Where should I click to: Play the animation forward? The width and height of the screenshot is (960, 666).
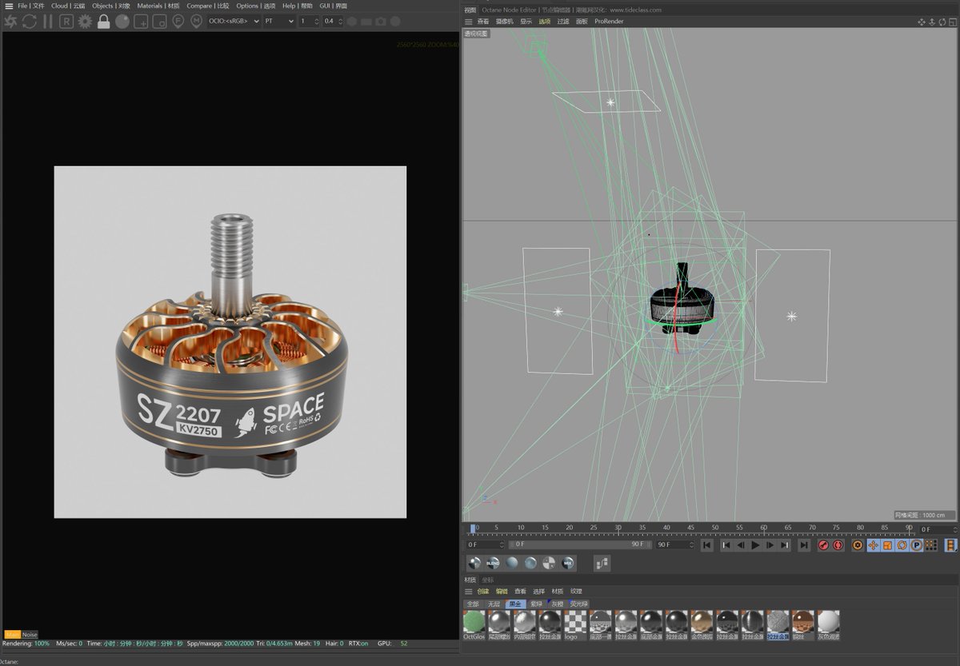pyautogui.click(x=755, y=545)
